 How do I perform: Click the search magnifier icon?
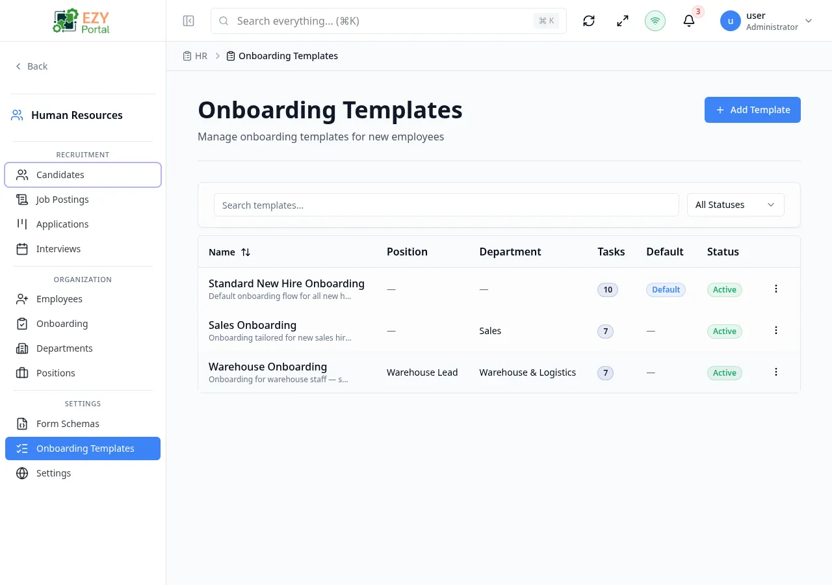(x=224, y=21)
